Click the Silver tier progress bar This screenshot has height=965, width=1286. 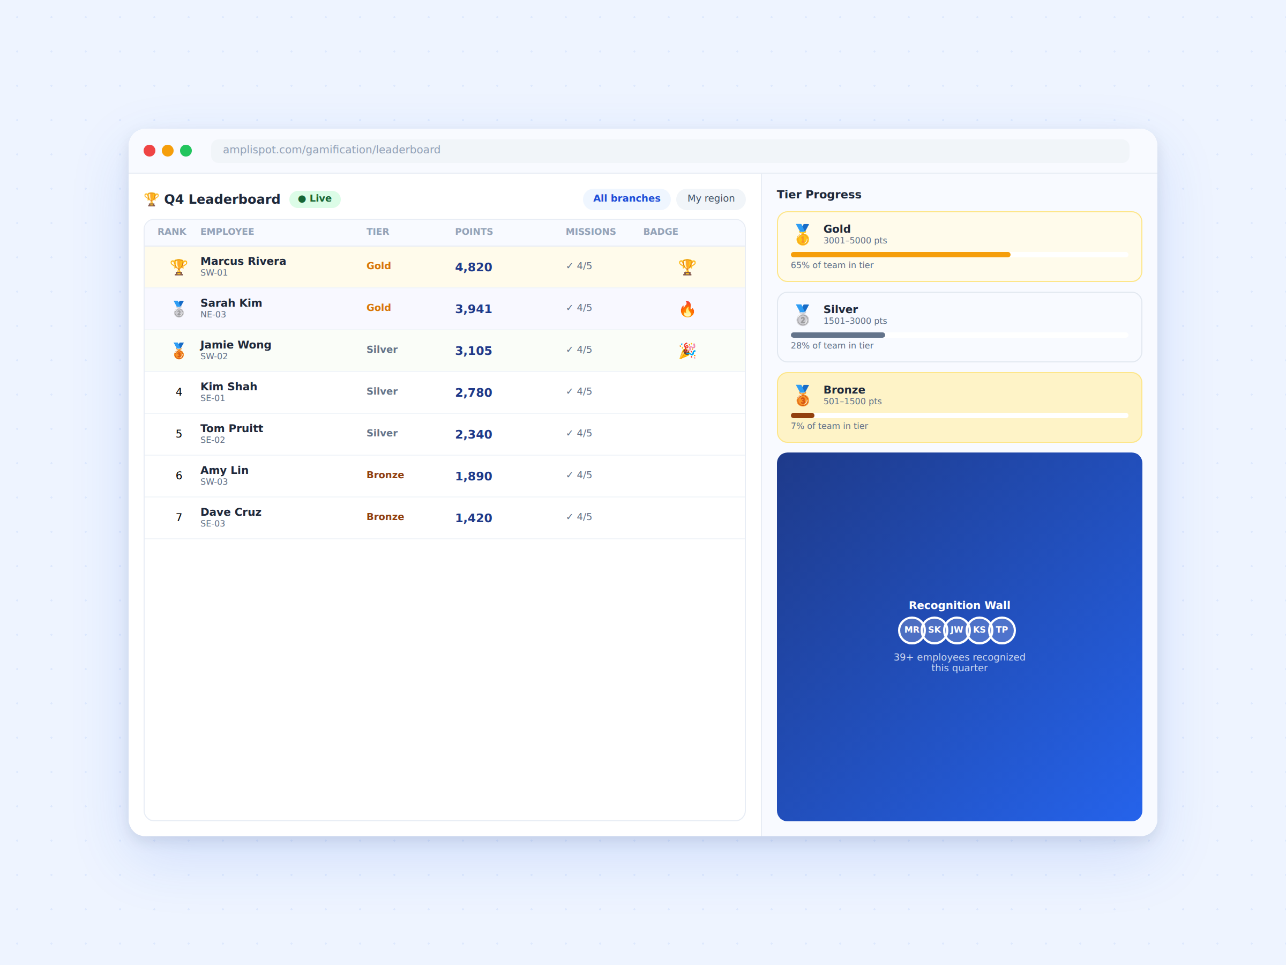pos(959,335)
